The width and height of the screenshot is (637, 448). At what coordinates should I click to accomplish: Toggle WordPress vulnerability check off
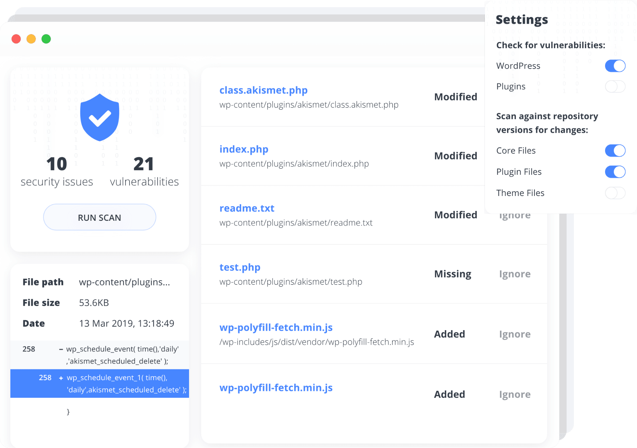tap(615, 66)
